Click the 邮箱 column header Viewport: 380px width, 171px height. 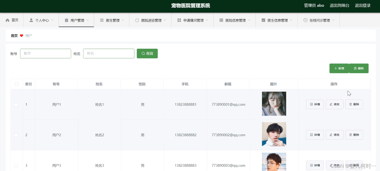(x=228, y=84)
